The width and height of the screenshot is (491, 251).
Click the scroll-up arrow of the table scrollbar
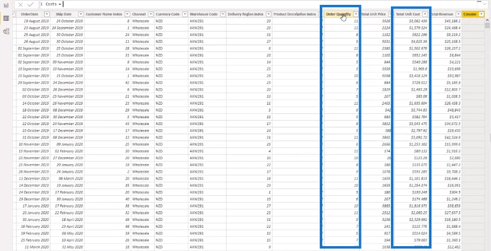pyautogui.click(x=487, y=20)
